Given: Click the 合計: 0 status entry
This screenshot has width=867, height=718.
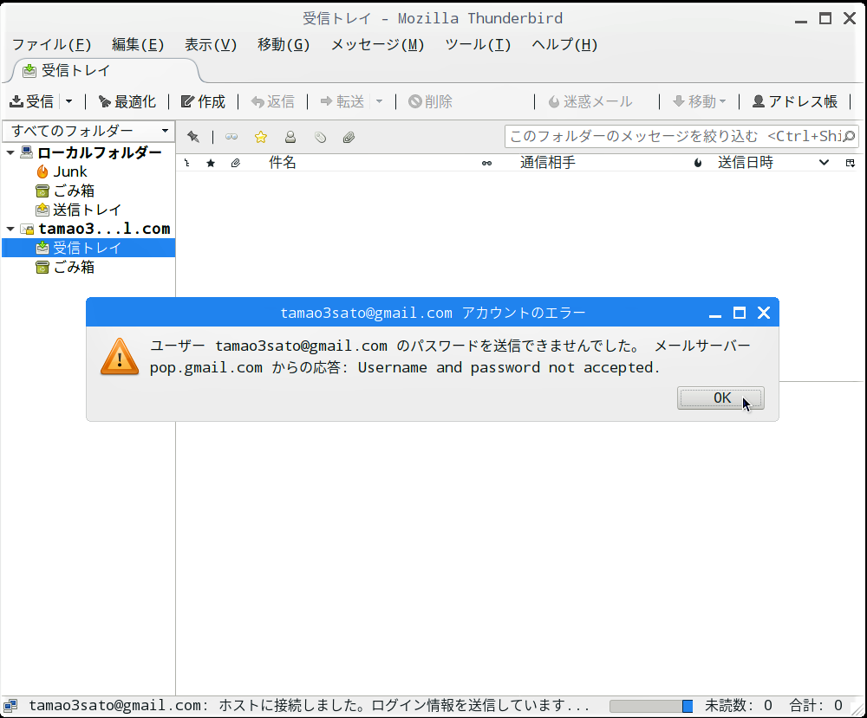Looking at the screenshot, I should (816, 705).
